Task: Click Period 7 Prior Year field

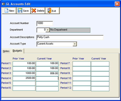Action: click(x=82, y=64)
